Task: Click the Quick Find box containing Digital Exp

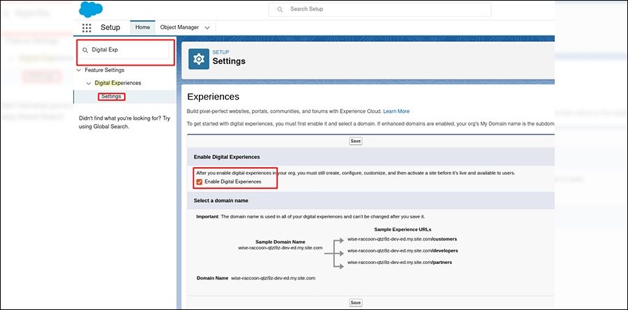Action: coord(124,50)
